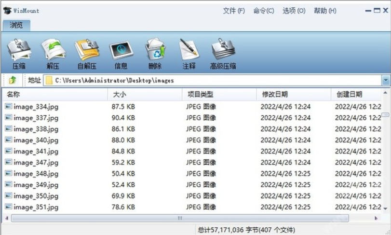Click the WinMount logo icon in title bar

click(x=7, y=11)
